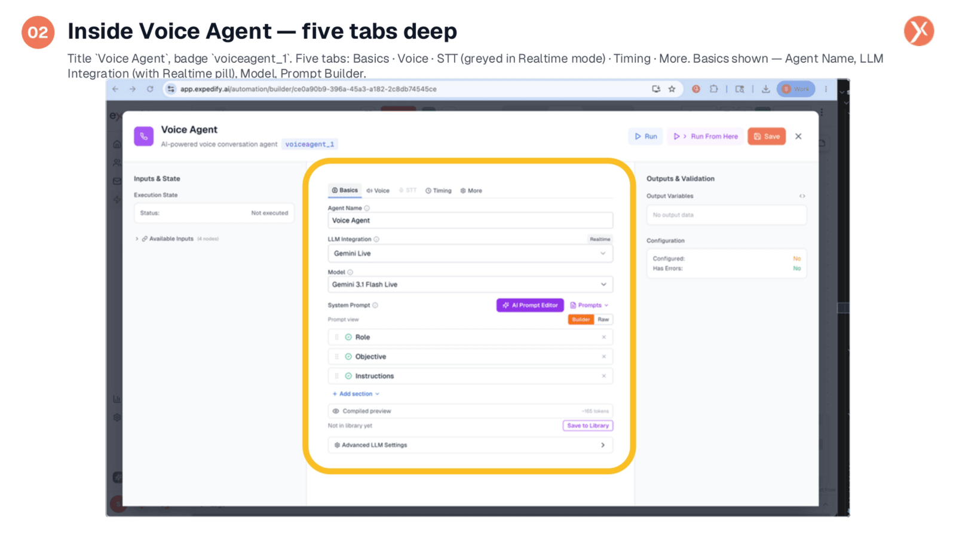The image size is (956, 538).
Task: Remove the Objective section
Action: pos(604,357)
